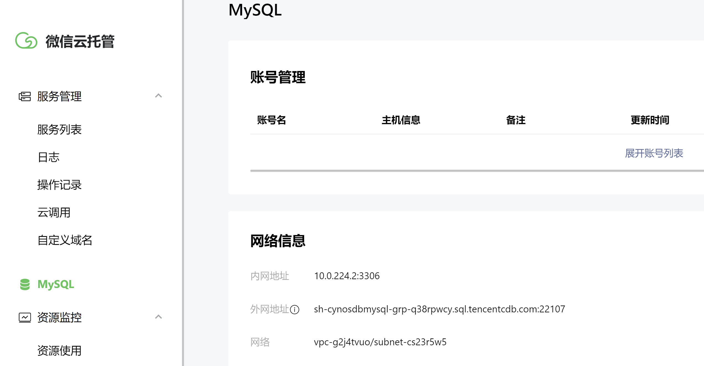The image size is (704, 366).
Task: Click 展开账号列表 link
Action: pyautogui.click(x=654, y=153)
